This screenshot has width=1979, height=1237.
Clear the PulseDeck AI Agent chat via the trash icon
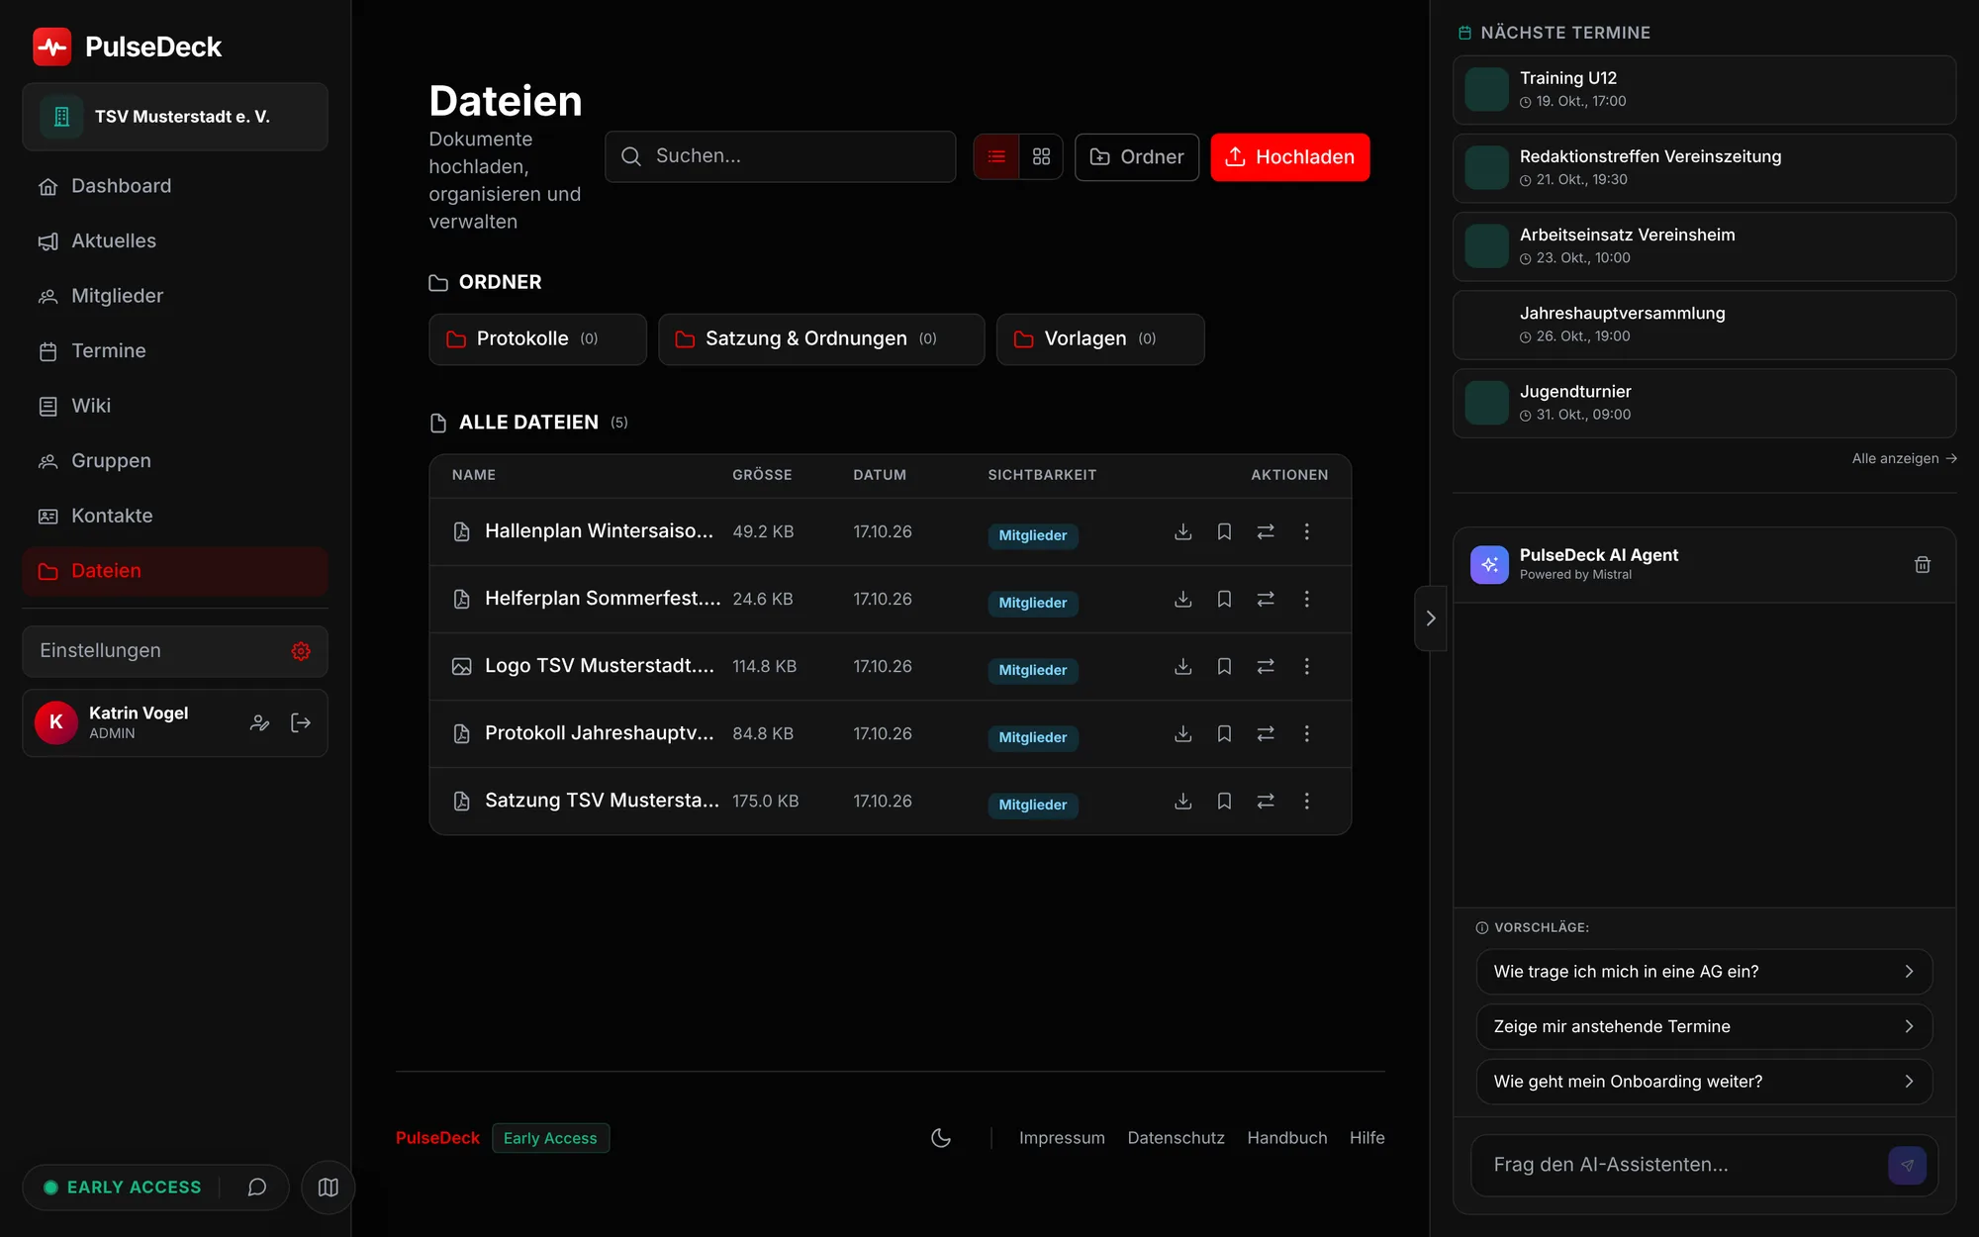point(1922,564)
